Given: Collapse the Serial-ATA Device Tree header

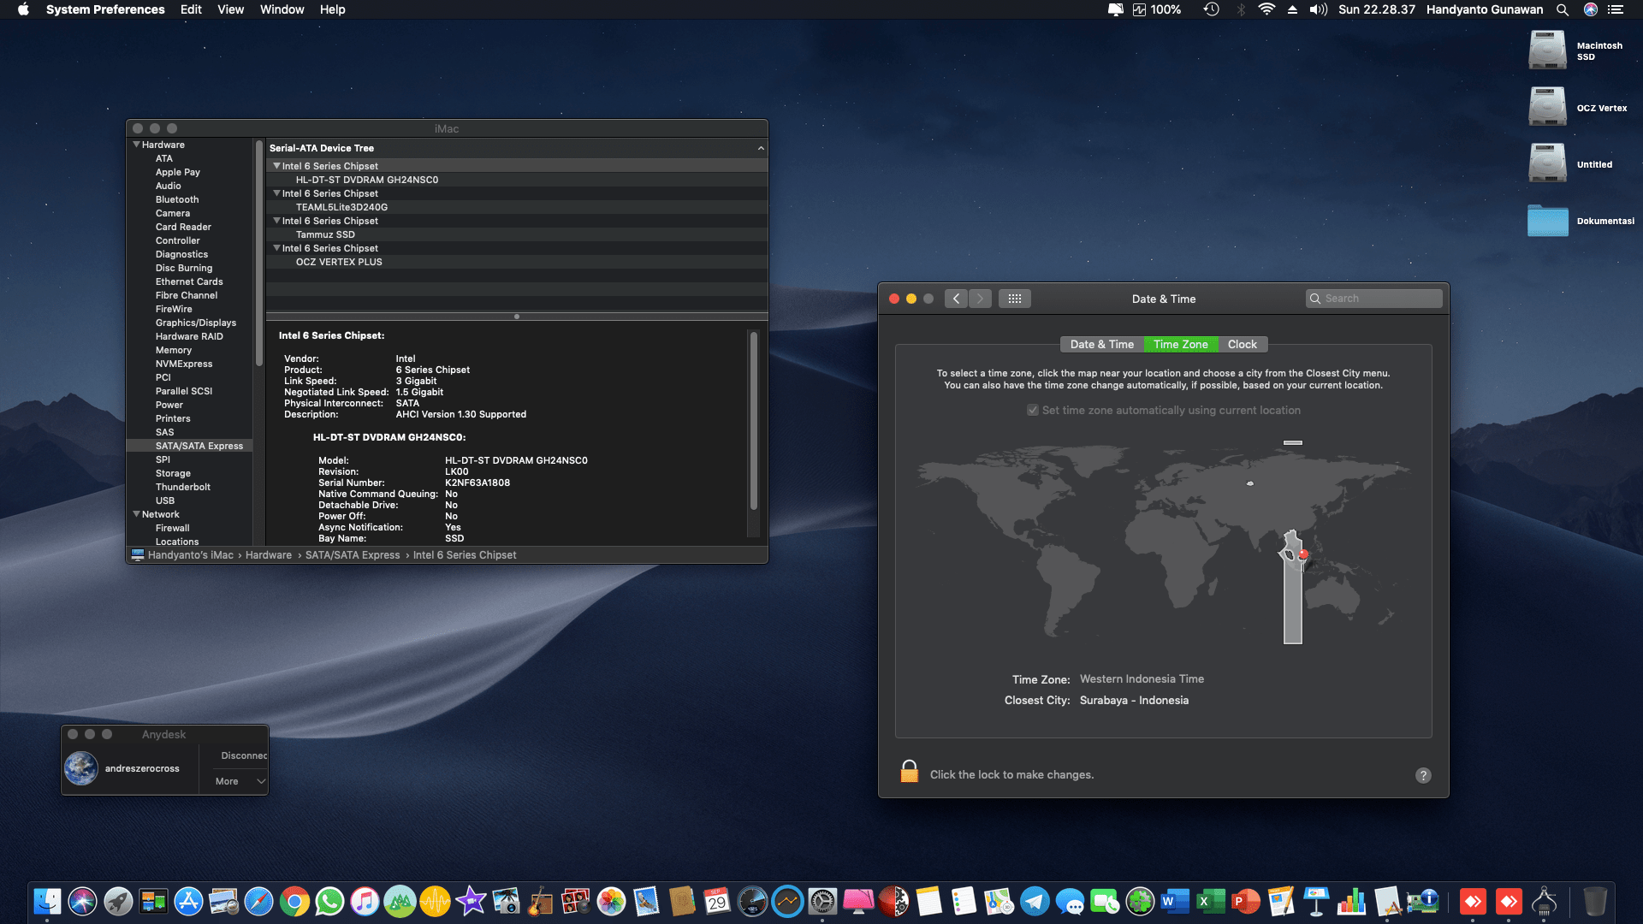Looking at the screenshot, I should tap(760, 147).
